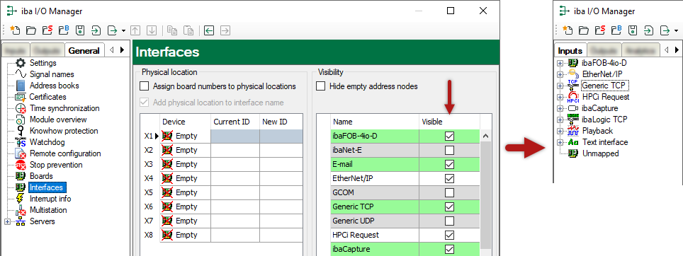Click New configuration icon in Inputs-tab window

point(567,30)
